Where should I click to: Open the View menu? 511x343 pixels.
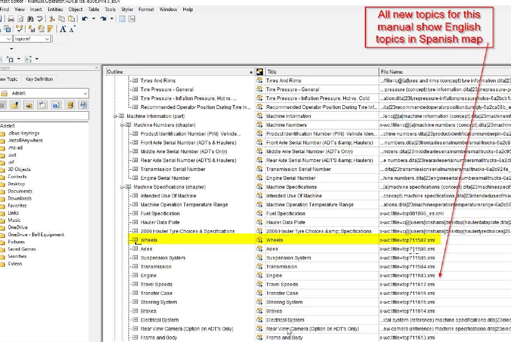(19, 9)
